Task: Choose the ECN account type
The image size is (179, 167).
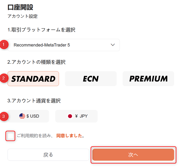Action: [91, 79]
